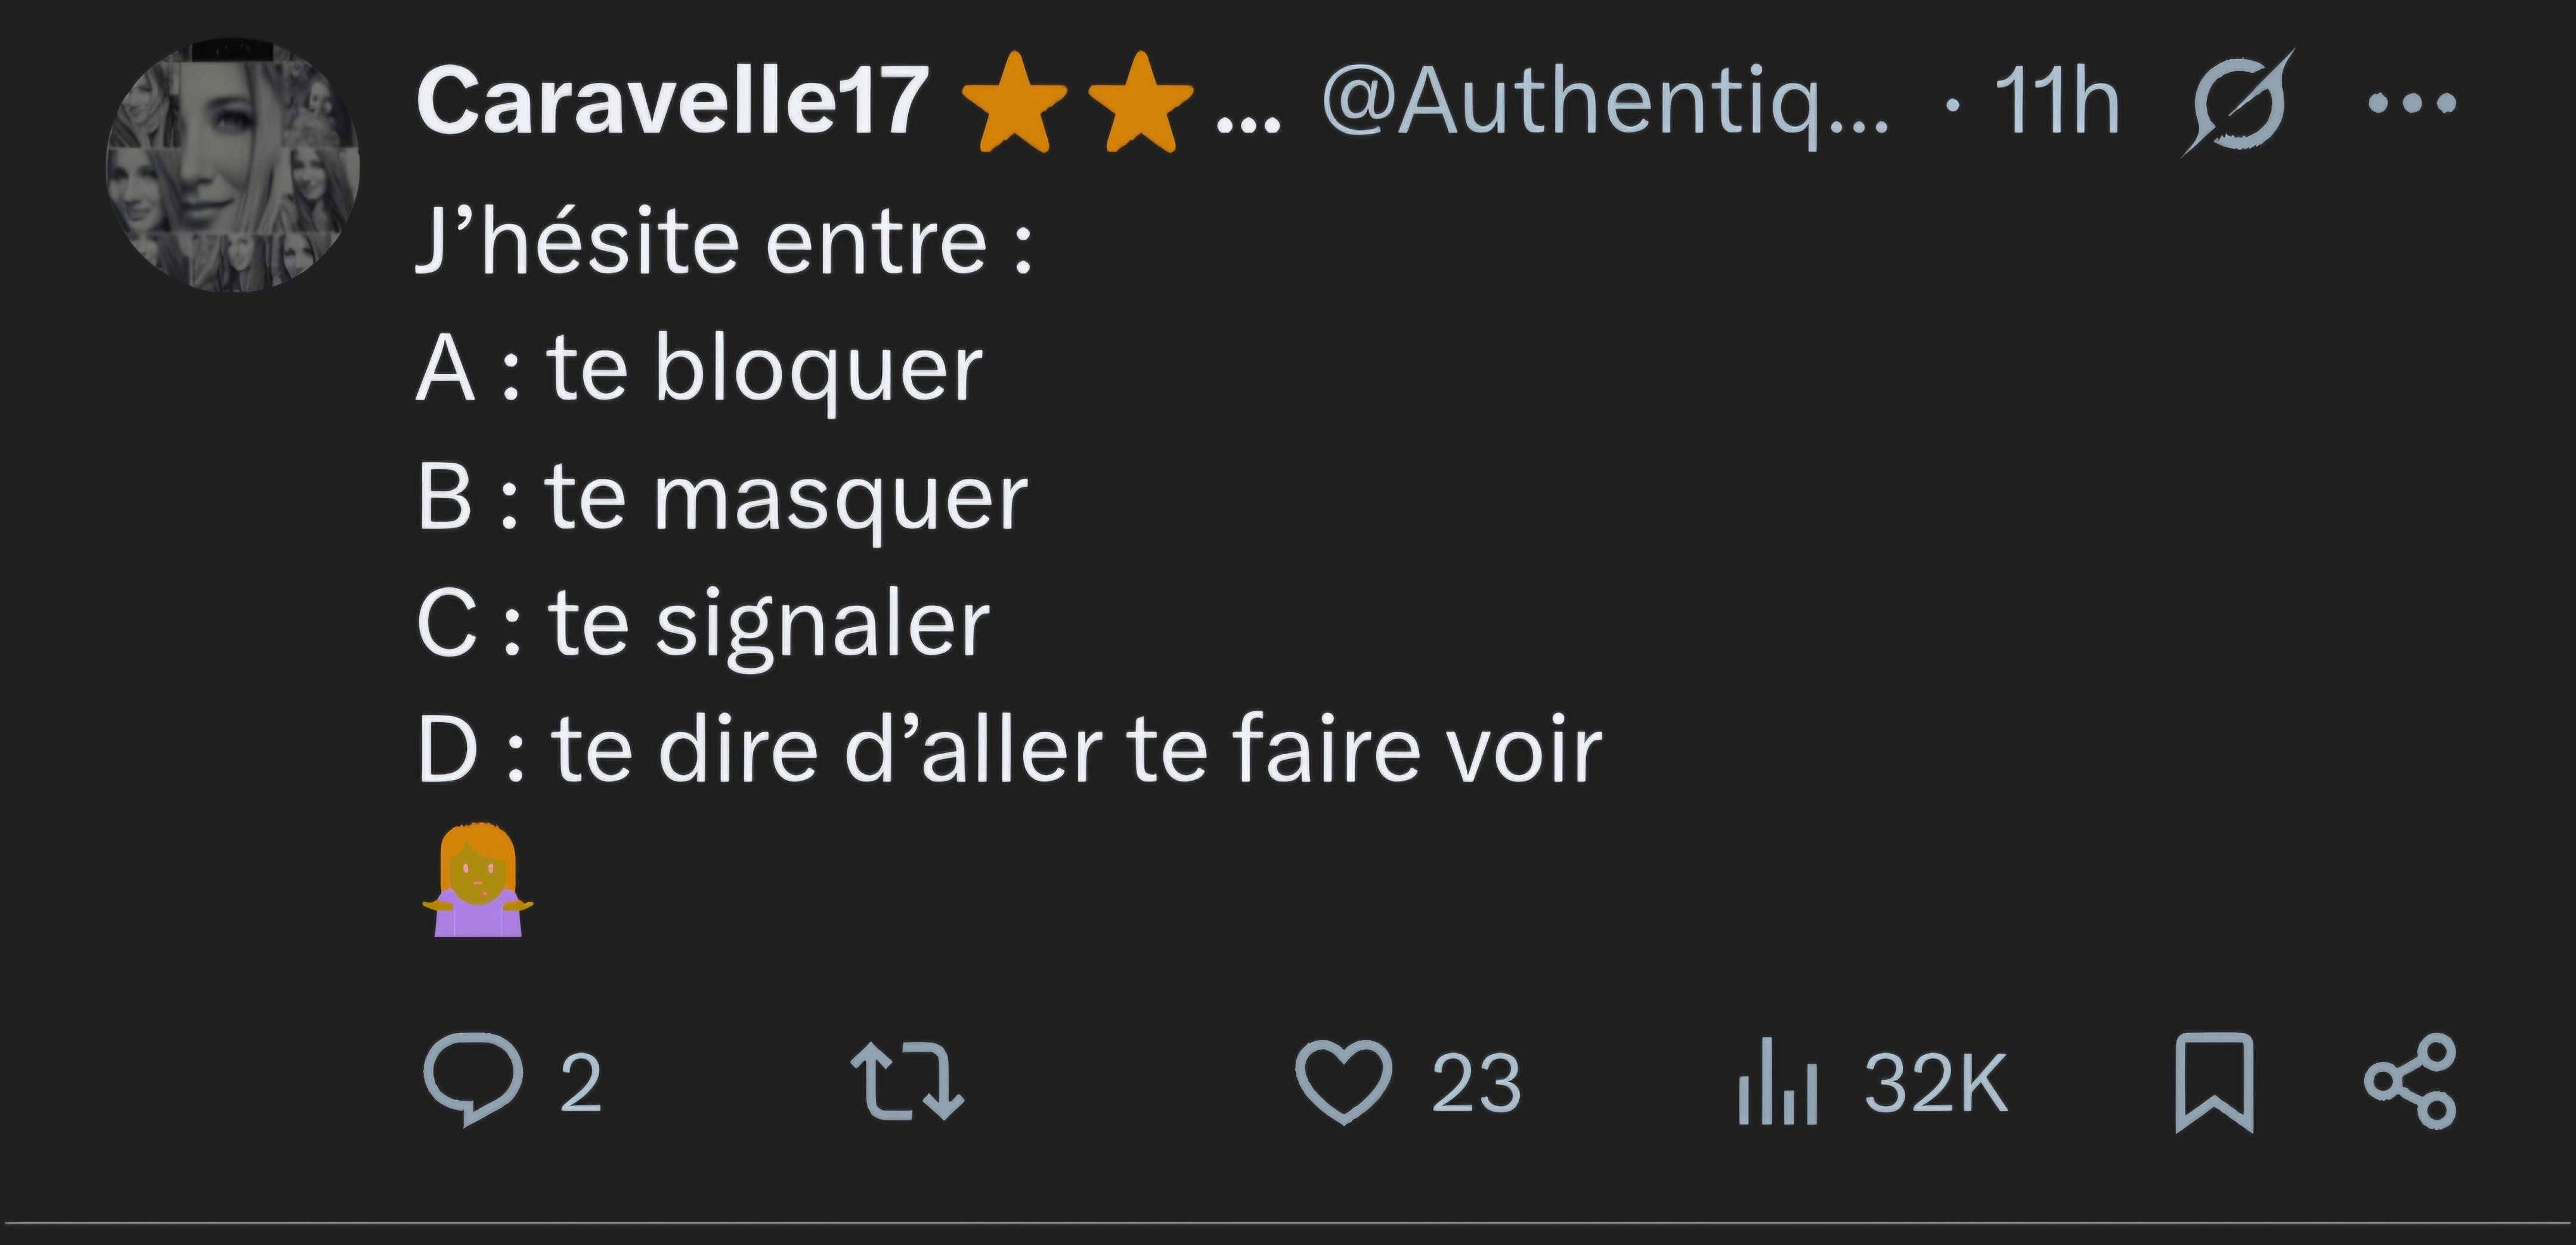Click the reply count 2
Screen dimensions: 2576x1245
click(x=580, y=1083)
